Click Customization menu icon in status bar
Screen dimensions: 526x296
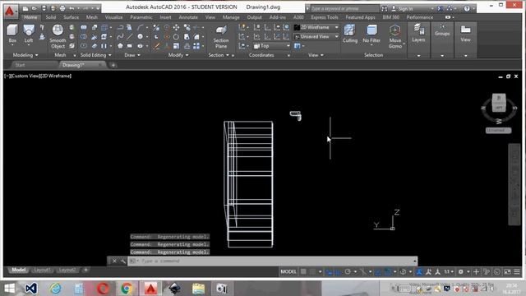pyautogui.click(x=517, y=272)
